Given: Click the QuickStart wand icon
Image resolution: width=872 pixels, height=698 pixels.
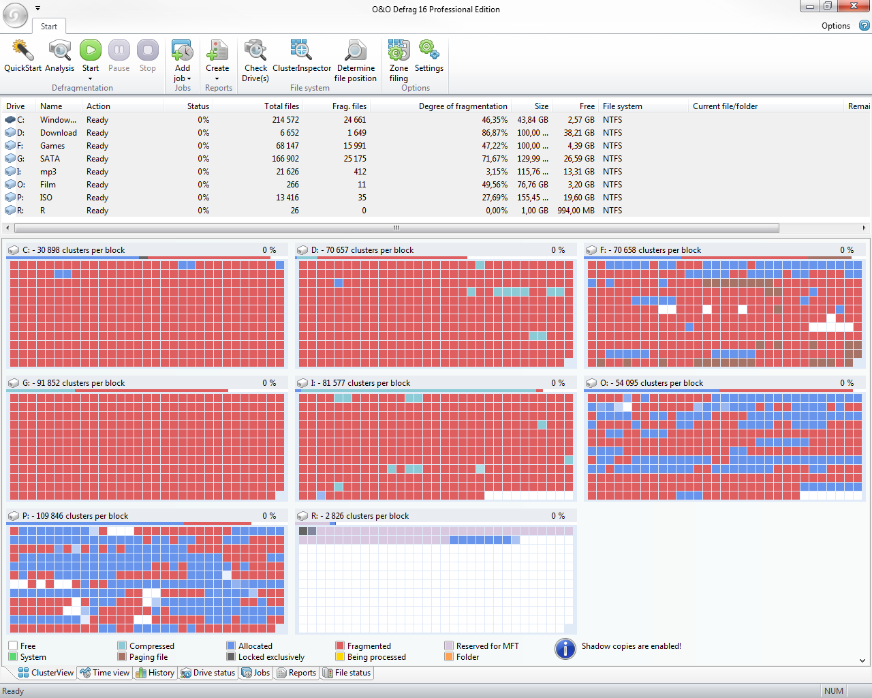Looking at the screenshot, I should (22, 50).
